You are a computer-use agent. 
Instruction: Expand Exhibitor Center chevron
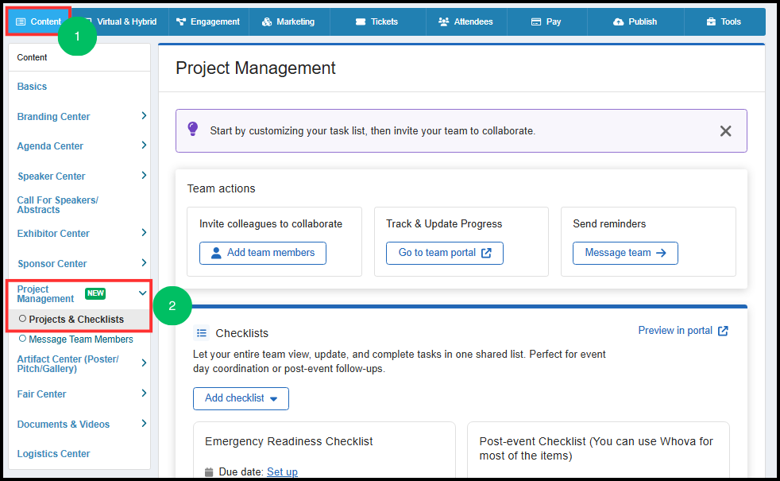[144, 232]
